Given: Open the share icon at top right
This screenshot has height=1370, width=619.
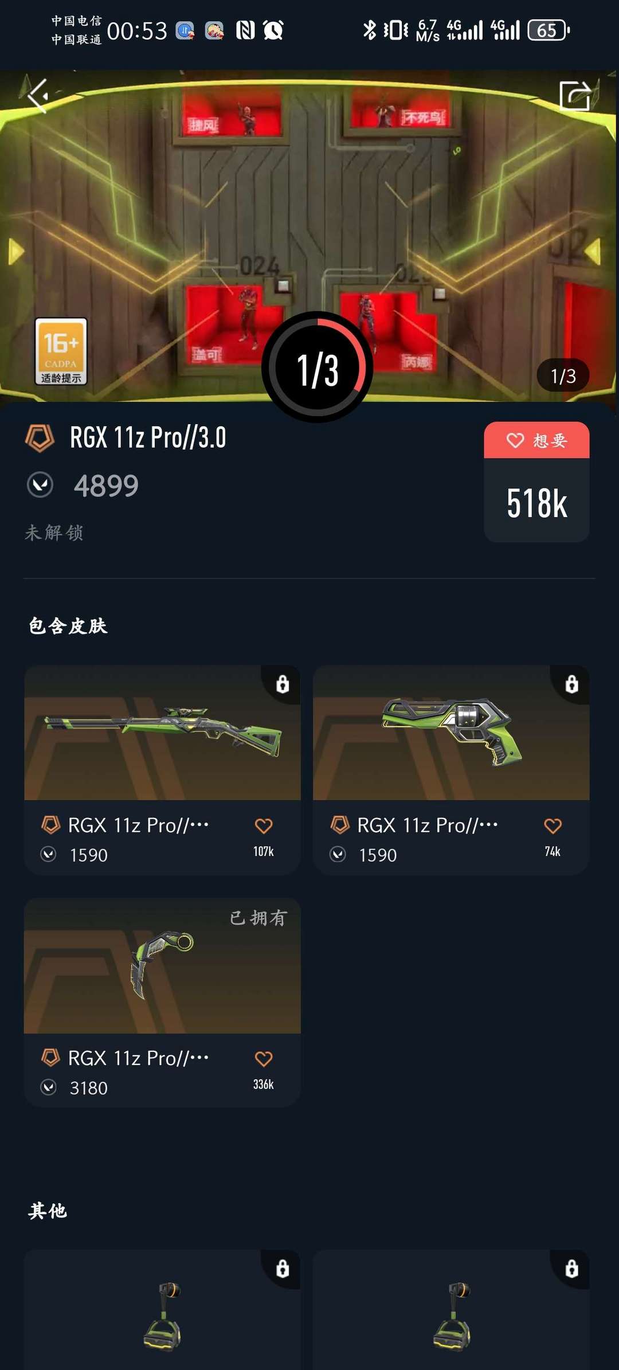Looking at the screenshot, I should click(x=575, y=95).
